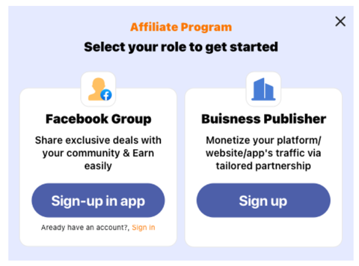This screenshot has width=359, height=266.
Task: Click "Select your role to get started" heading
Action: click(x=180, y=47)
